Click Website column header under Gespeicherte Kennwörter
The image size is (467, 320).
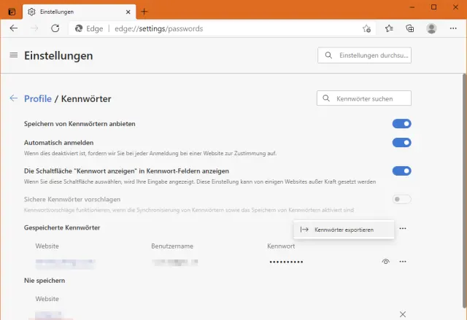tap(47, 246)
